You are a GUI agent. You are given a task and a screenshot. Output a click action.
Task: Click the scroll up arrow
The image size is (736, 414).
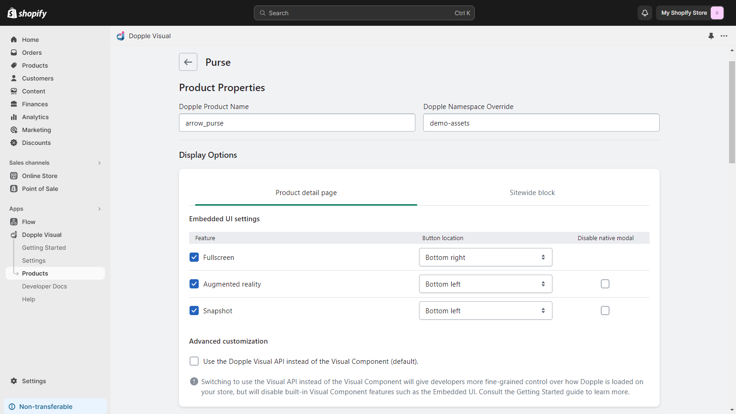tap(732, 50)
